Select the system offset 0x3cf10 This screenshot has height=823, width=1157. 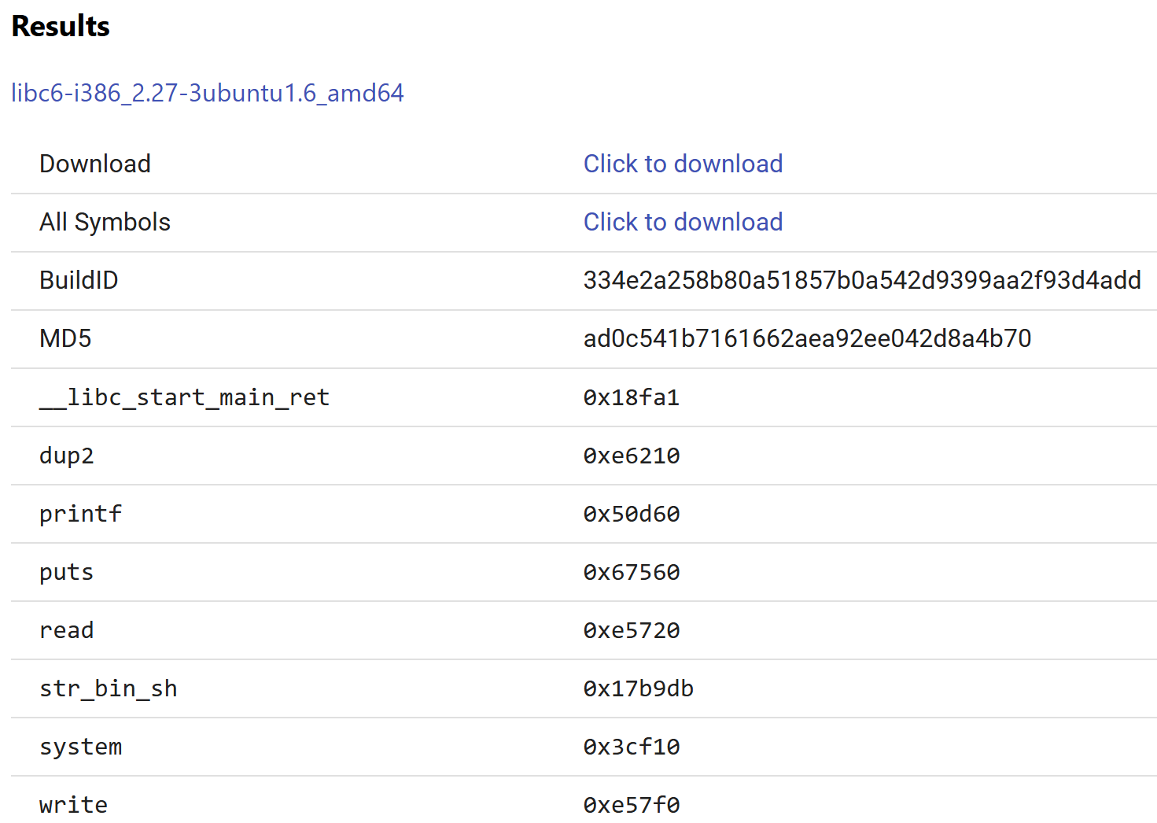[x=631, y=747]
